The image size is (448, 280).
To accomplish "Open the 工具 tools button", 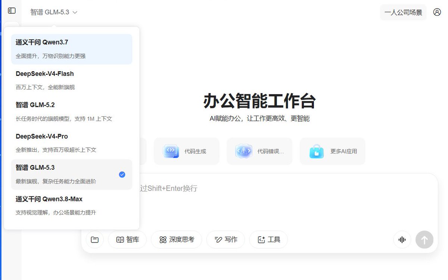I will 268,240.
